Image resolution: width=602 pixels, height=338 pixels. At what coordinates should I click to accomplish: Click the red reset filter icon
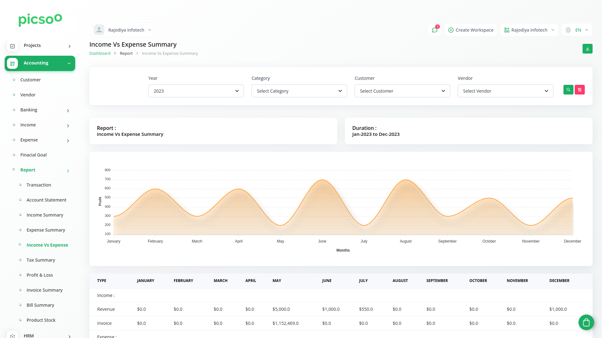pos(579,90)
